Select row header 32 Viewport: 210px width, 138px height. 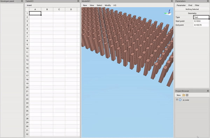[x=27, y=134]
